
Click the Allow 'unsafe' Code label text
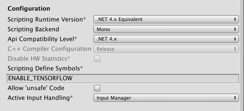click(36, 88)
